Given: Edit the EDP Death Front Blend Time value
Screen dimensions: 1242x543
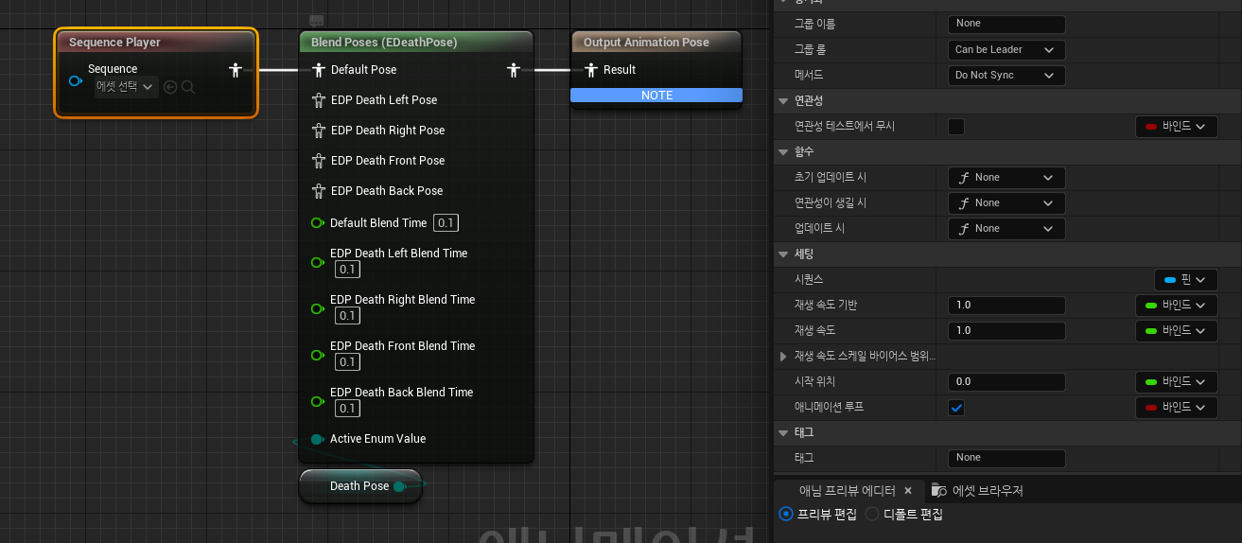Looking at the screenshot, I should pyautogui.click(x=347, y=362).
